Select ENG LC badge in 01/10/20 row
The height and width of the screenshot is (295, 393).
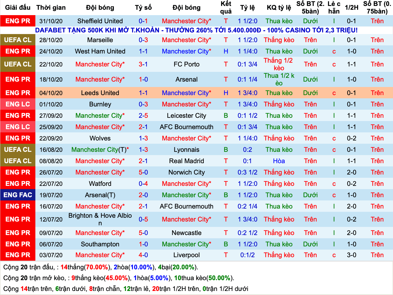click(x=18, y=104)
